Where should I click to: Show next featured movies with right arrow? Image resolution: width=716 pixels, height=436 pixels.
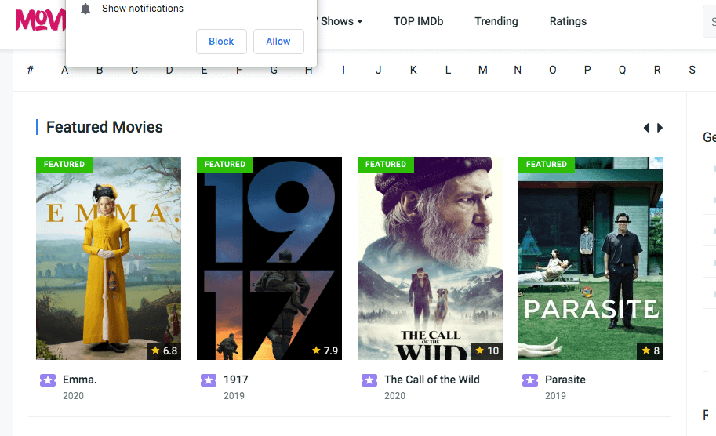(660, 128)
